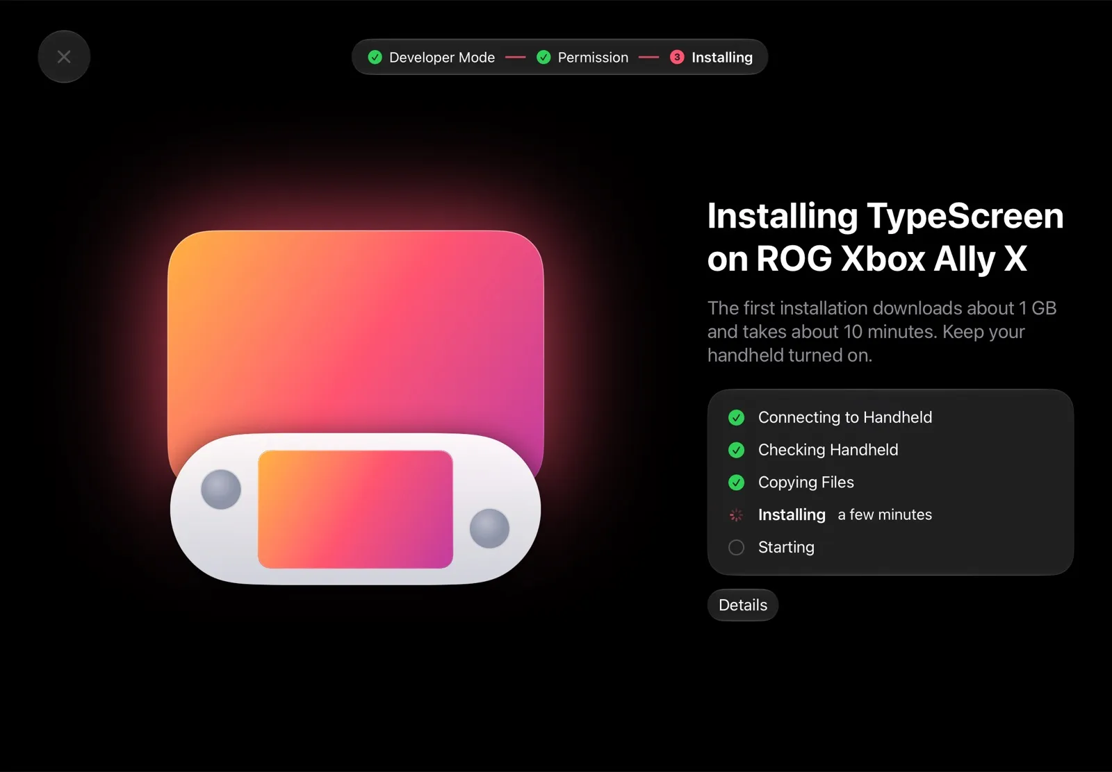Click the 'a few minutes' estimate text

885,515
